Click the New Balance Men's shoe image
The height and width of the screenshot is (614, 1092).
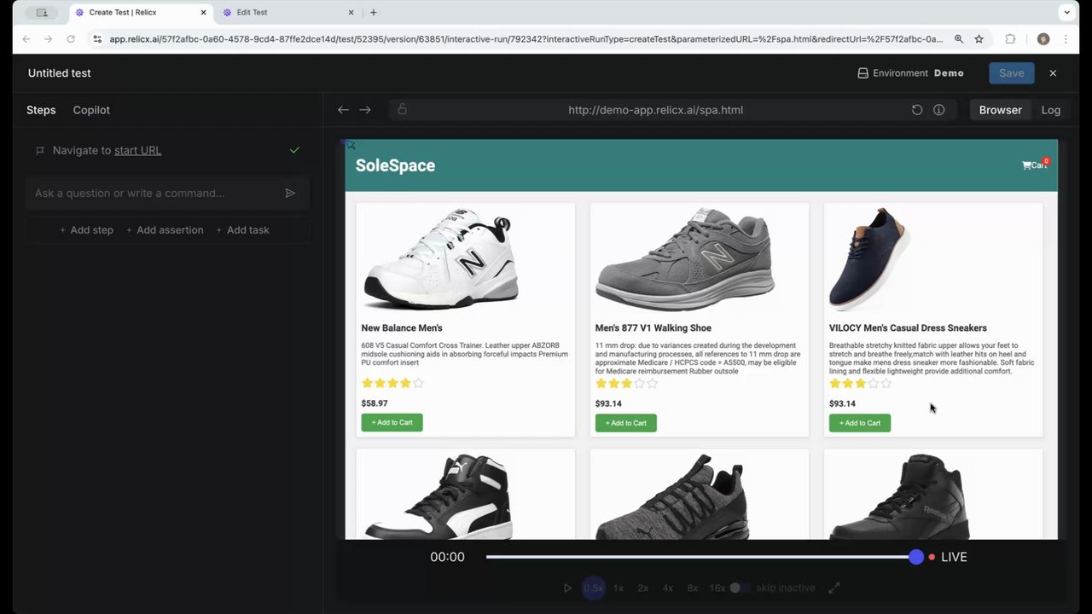[x=441, y=259]
